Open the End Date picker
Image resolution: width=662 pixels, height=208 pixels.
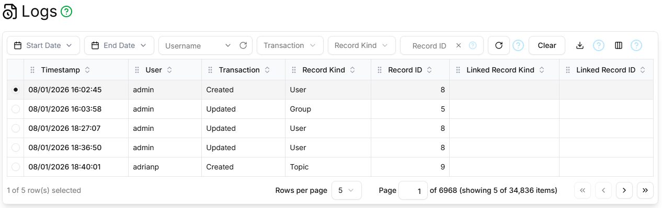pos(119,45)
